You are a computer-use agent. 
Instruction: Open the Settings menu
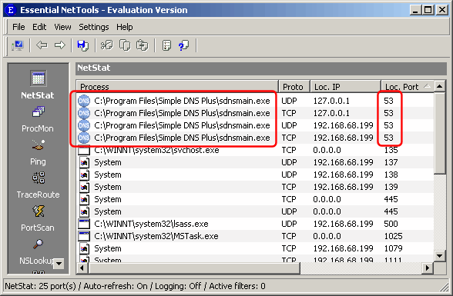click(94, 27)
